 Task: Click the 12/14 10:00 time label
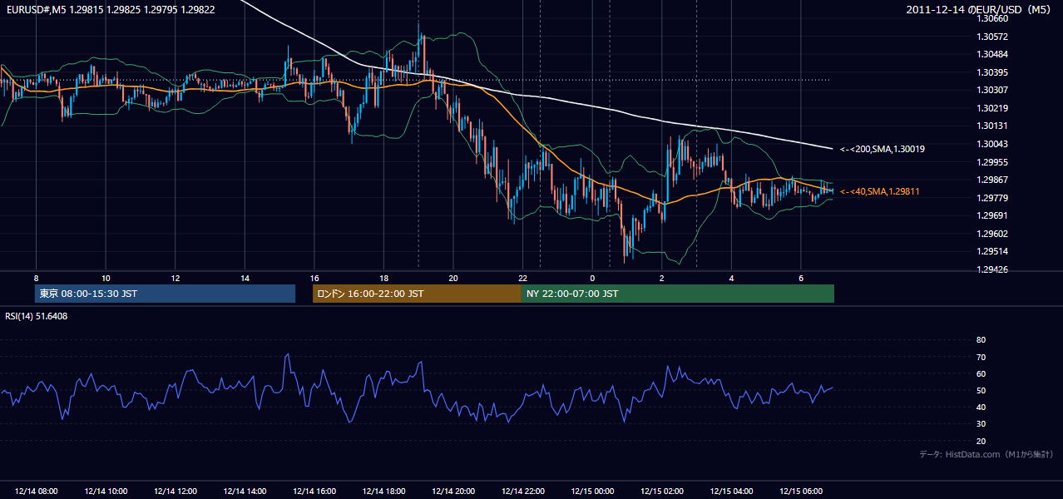[x=106, y=492]
